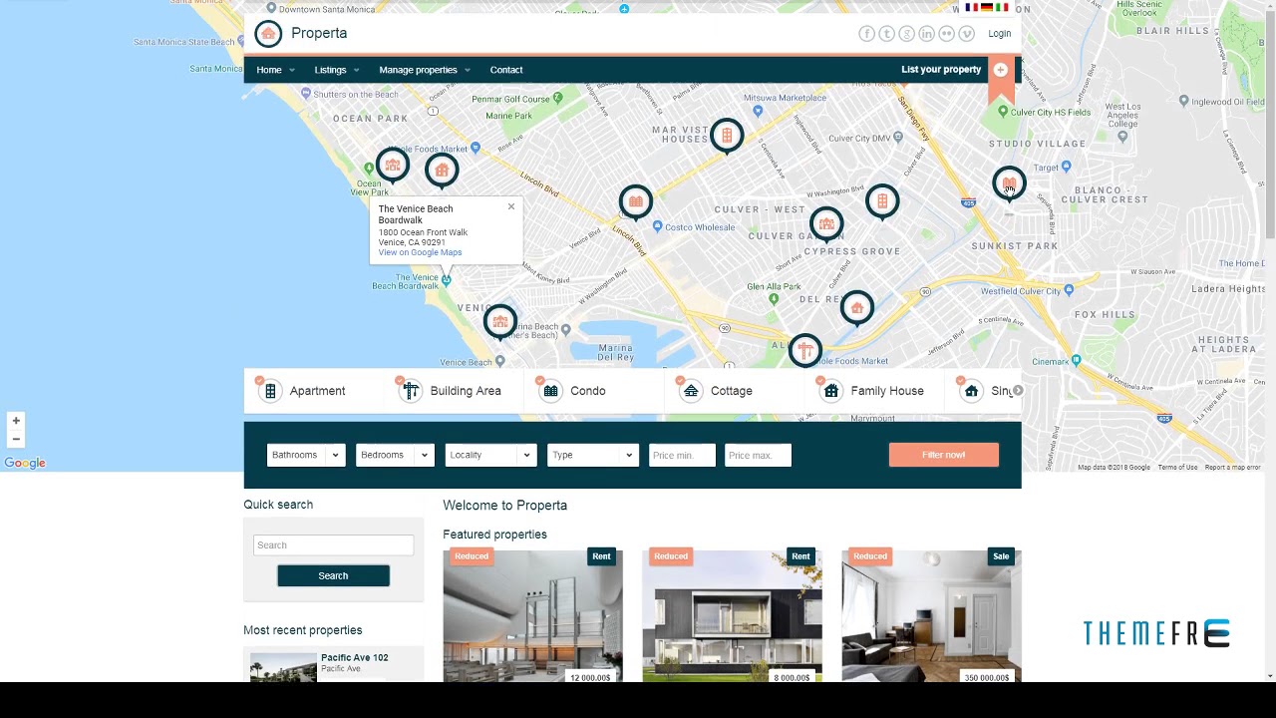Select the marker on Lincoln Blvd near Costco
The height and width of the screenshot is (718, 1276).
point(636,202)
